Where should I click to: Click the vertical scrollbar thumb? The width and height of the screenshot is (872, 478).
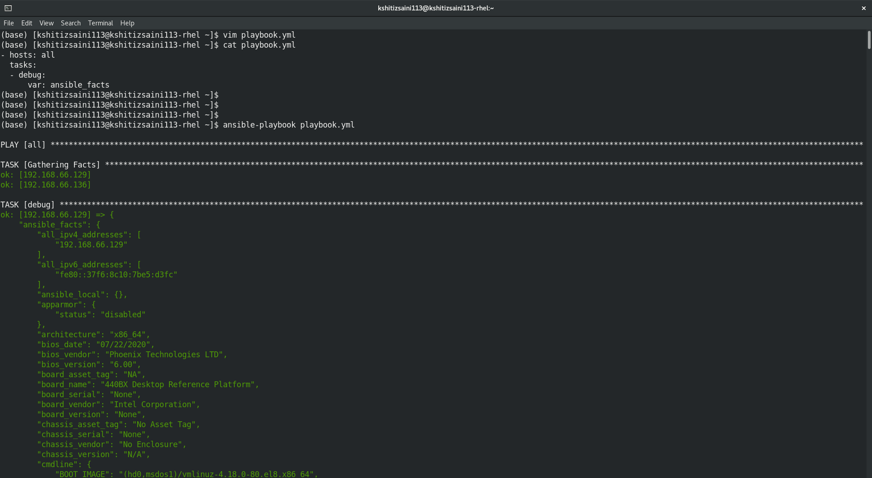coord(869,40)
